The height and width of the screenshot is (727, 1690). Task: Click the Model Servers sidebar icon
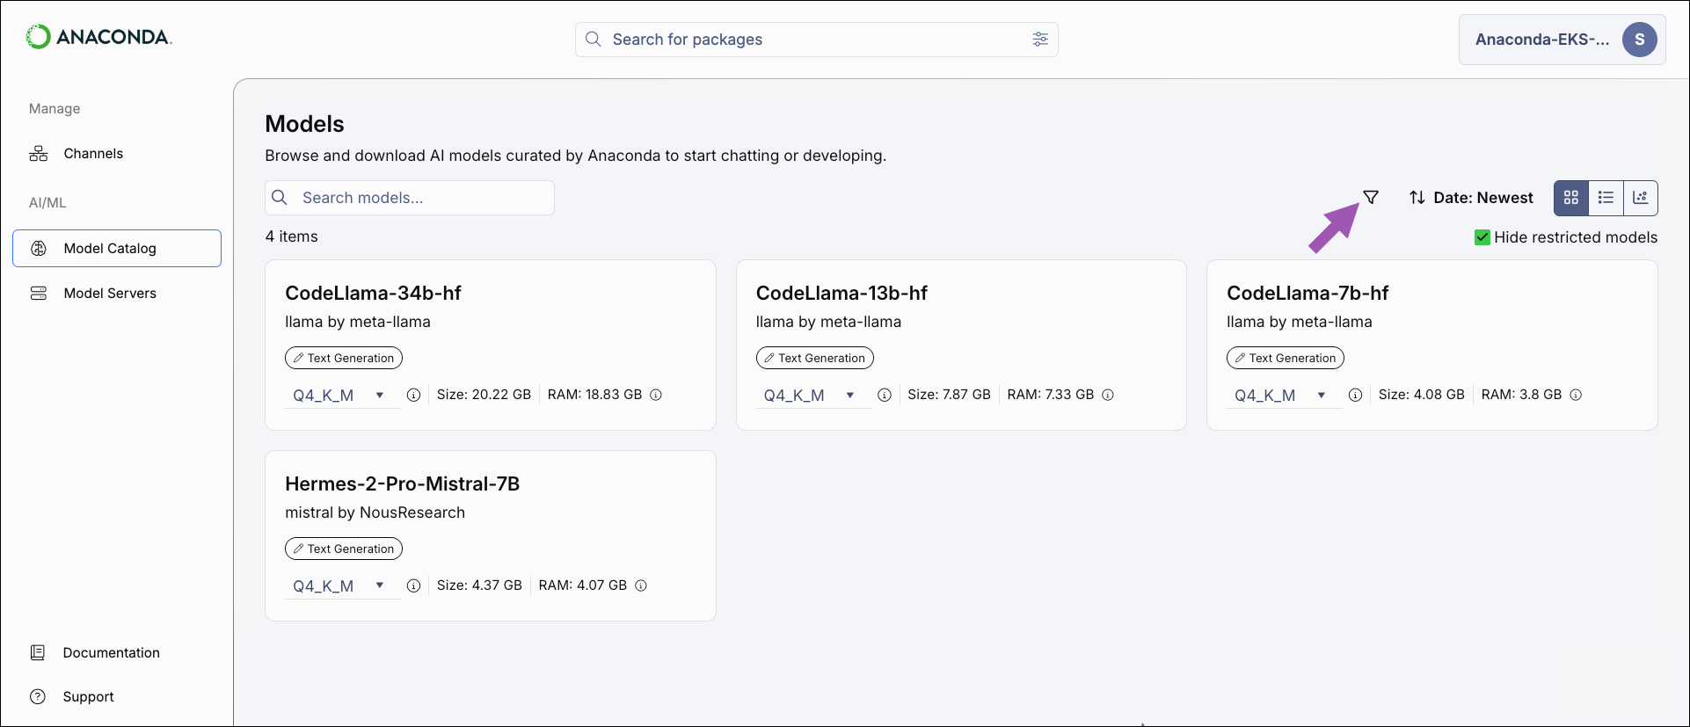[x=39, y=294]
